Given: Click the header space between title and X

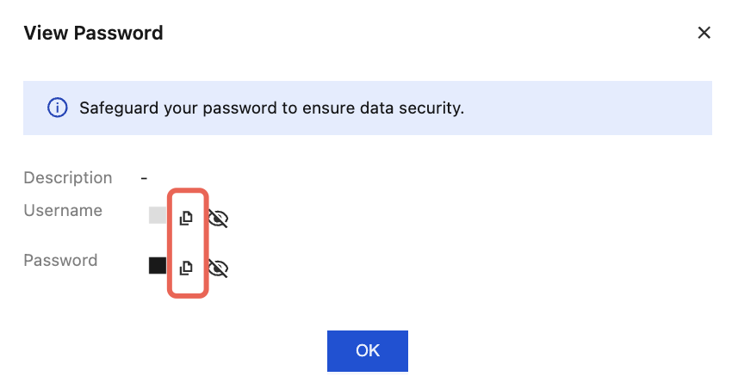Looking at the screenshot, I should 431,34.
